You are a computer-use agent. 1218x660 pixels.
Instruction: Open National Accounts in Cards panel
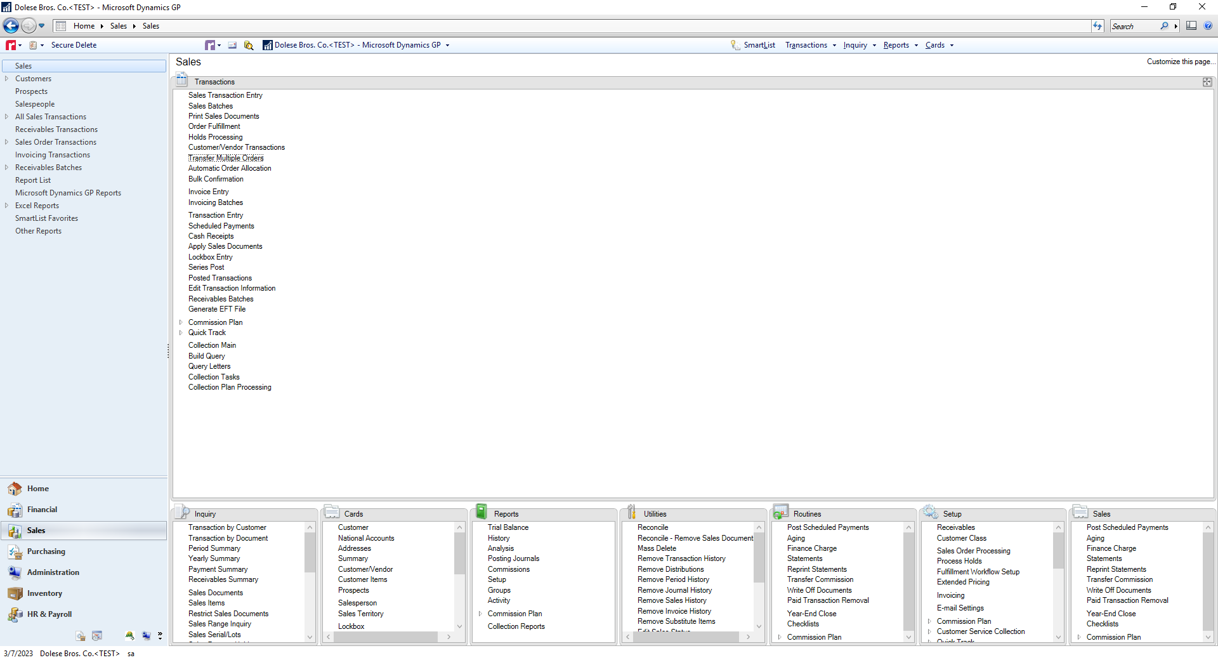[366, 538]
